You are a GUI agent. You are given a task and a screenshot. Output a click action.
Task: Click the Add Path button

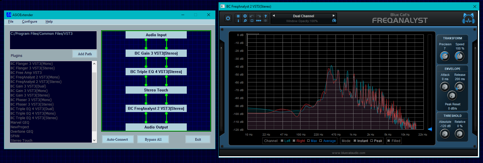85,54
